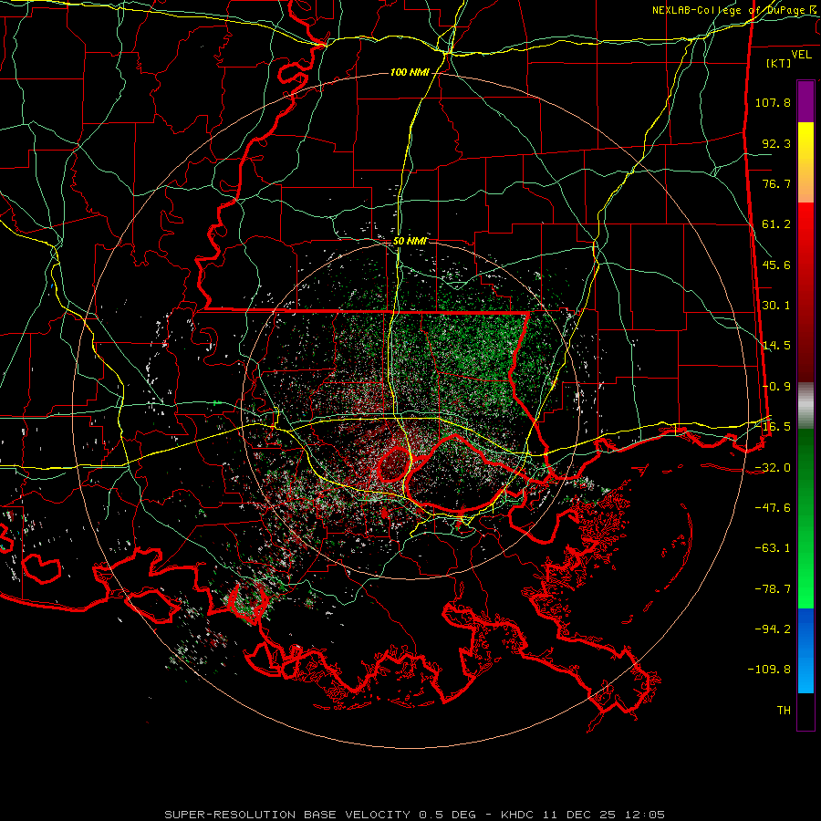
Task: Select the 45.6 scale value
Action: coord(776,265)
